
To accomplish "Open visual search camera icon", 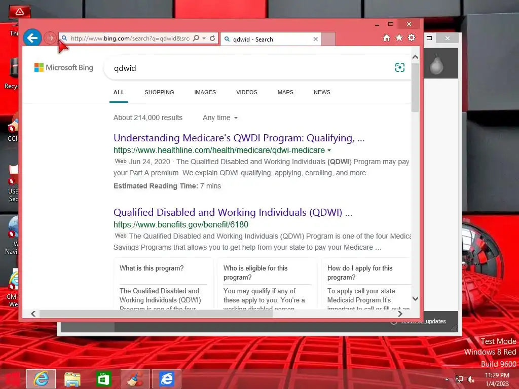I will 399,67.
